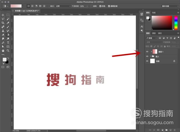180x132 pixels.
Task: Select the History Brush tool
Action: tap(8, 31)
